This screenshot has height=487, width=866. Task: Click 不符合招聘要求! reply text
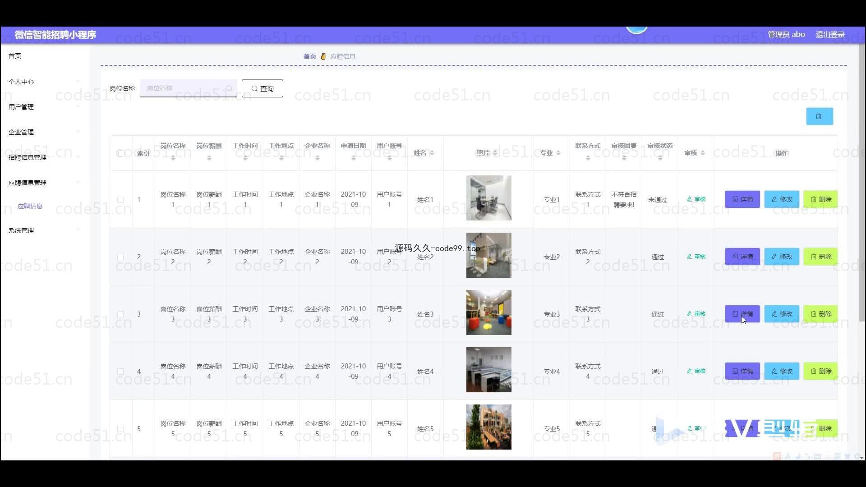pos(624,199)
